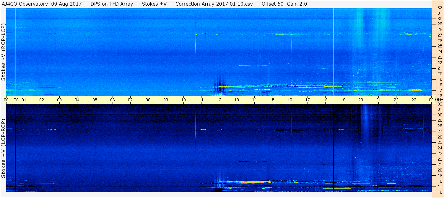
Task: Click 22 MHz label in upper -V panel
Action: (x=439, y=62)
